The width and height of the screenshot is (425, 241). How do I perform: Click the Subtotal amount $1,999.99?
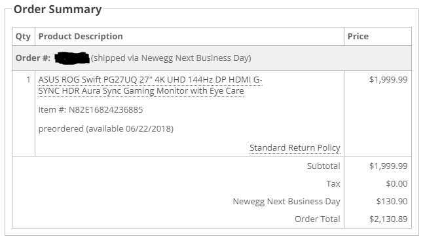pos(388,166)
